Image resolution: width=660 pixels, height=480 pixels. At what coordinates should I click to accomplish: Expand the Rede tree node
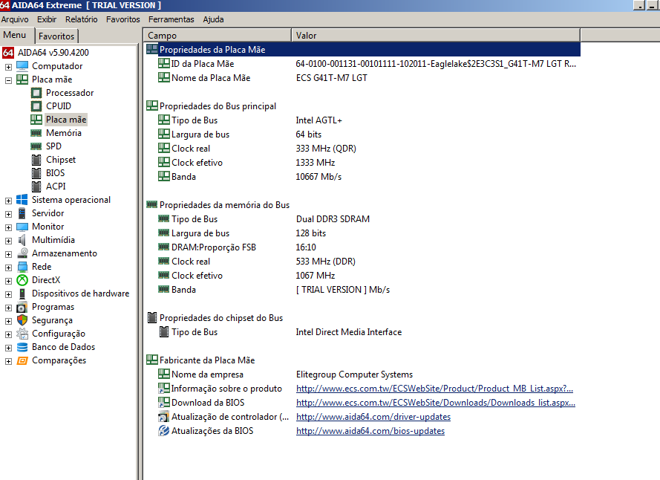8,267
